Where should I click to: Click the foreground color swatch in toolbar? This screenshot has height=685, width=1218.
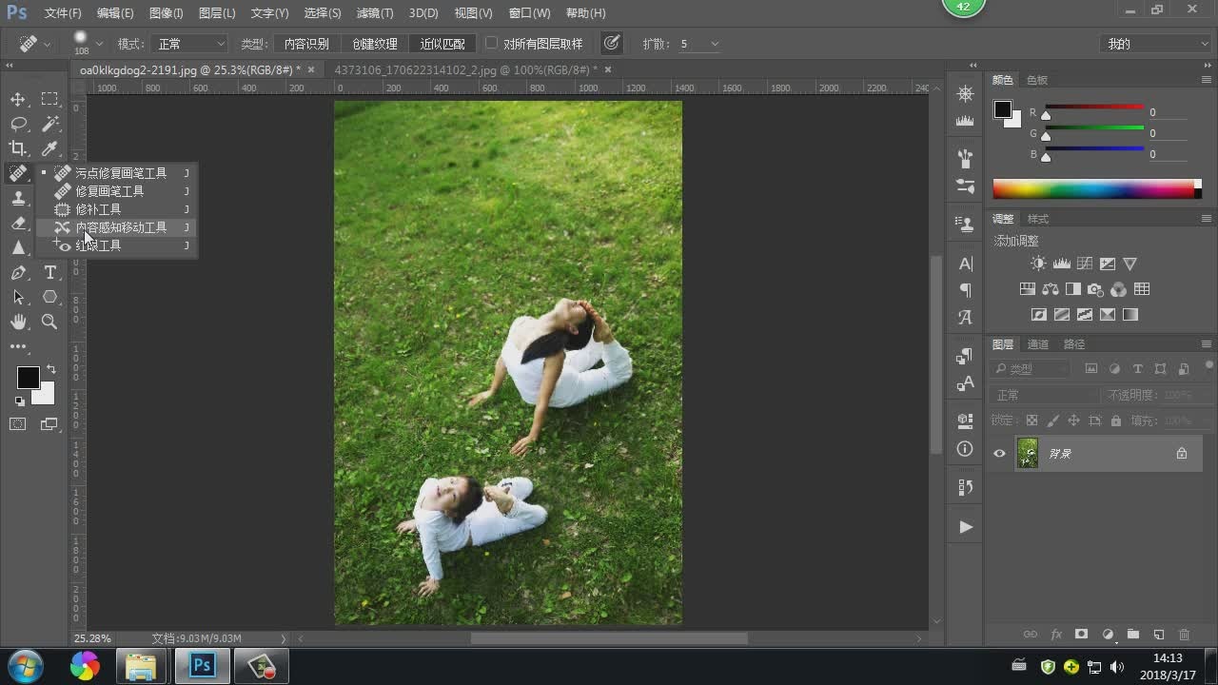pyautogui.click(x=29, y=377)
